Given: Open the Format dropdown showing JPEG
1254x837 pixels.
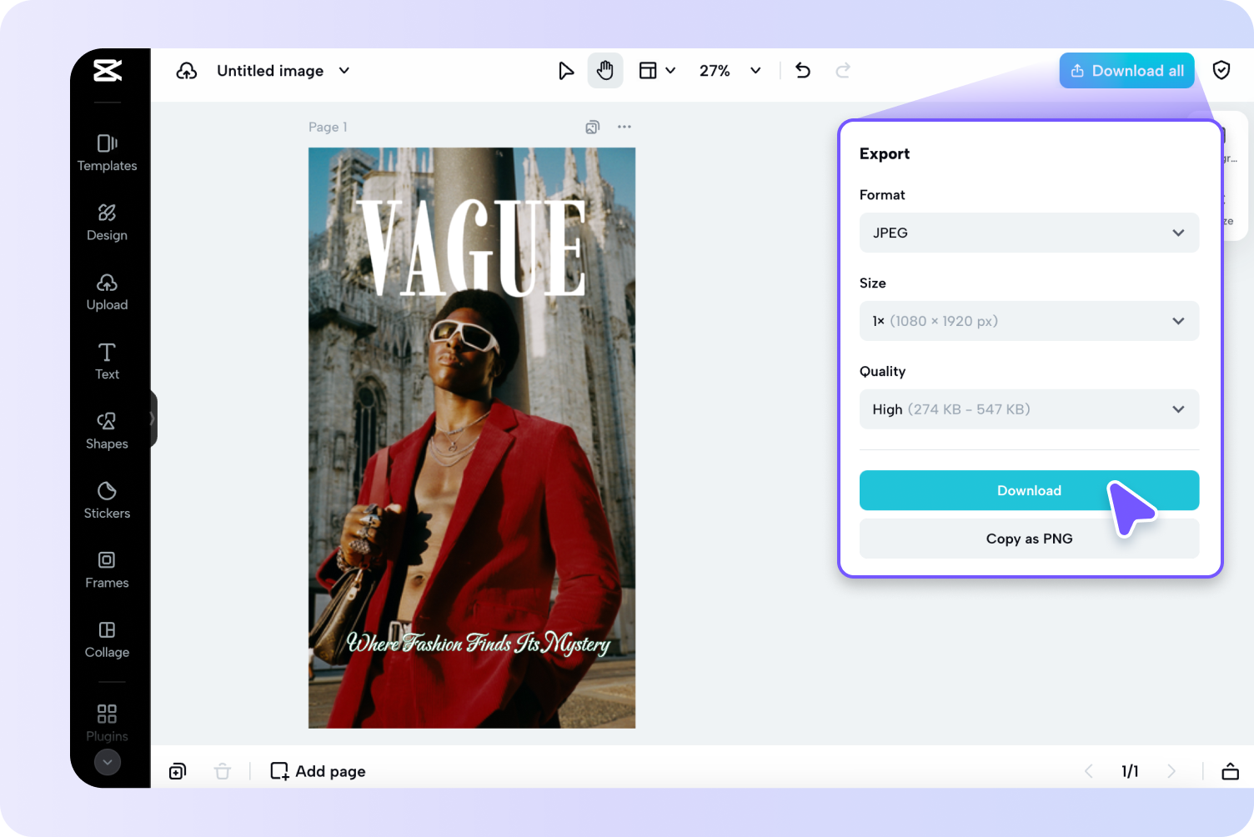Looking at the screenshot, I should tap(1029, 233).
